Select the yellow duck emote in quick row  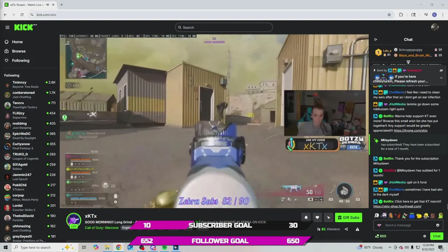coord(419,216)
